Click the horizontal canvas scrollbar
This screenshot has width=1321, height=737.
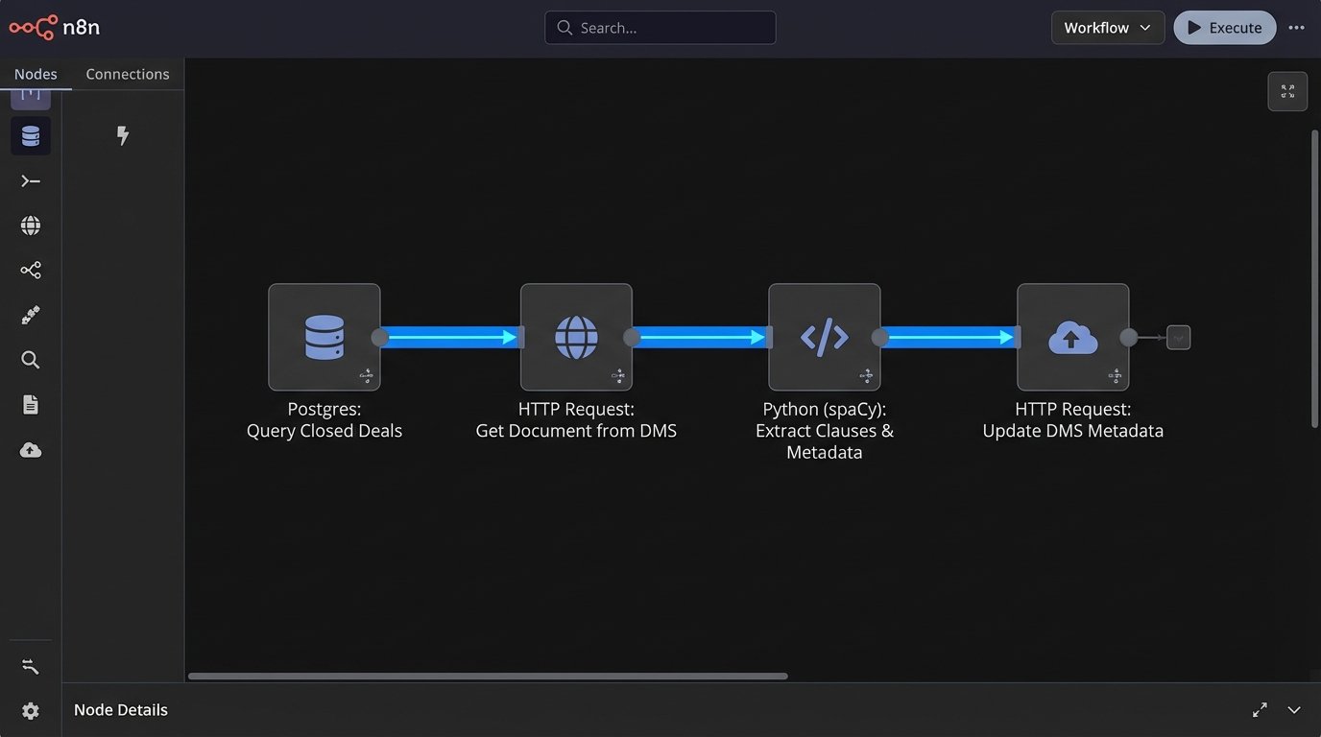point(490,676)
